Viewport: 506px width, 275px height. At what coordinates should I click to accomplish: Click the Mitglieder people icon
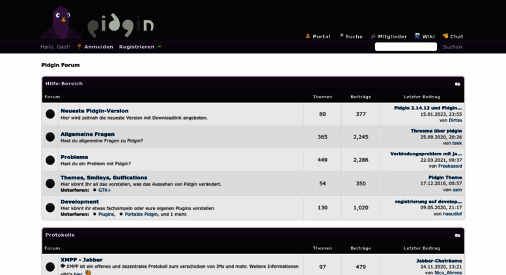[373, 36]
